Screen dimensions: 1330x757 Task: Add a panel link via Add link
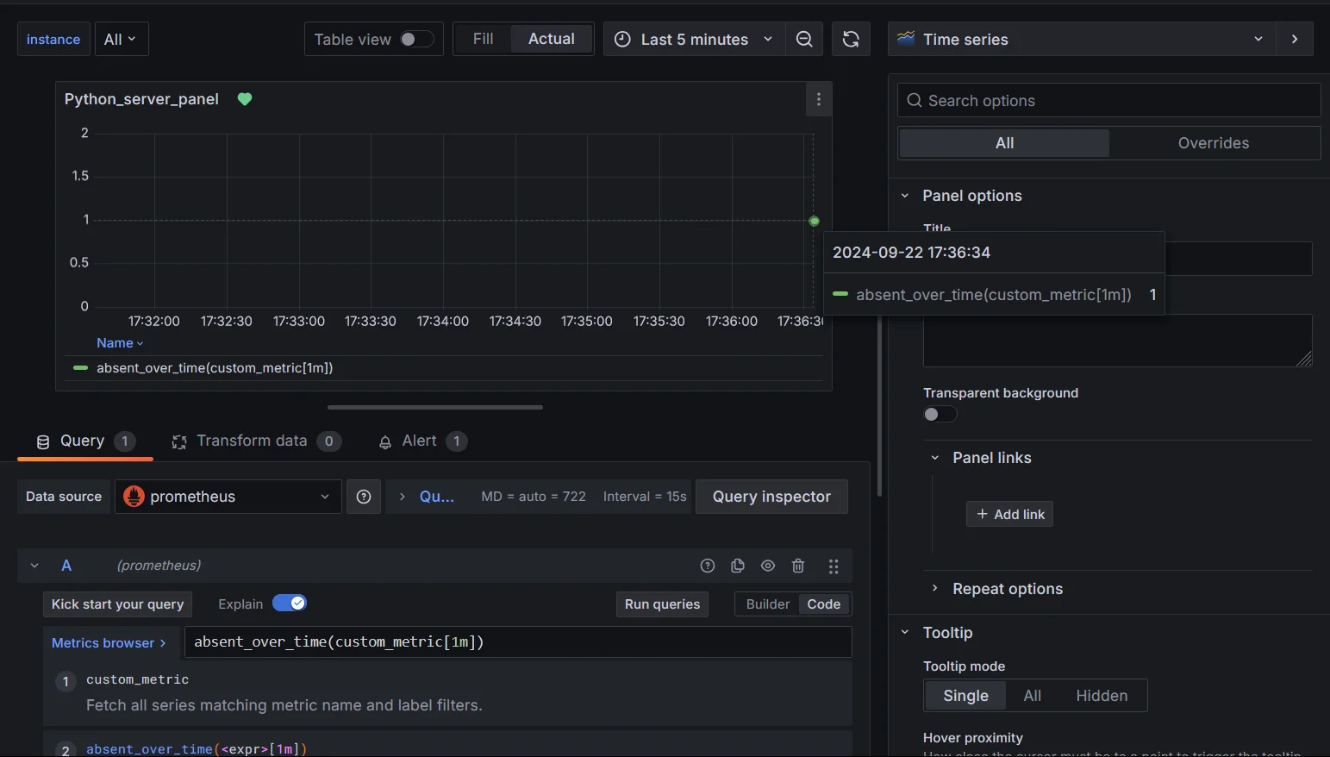tap(1009, 514)
